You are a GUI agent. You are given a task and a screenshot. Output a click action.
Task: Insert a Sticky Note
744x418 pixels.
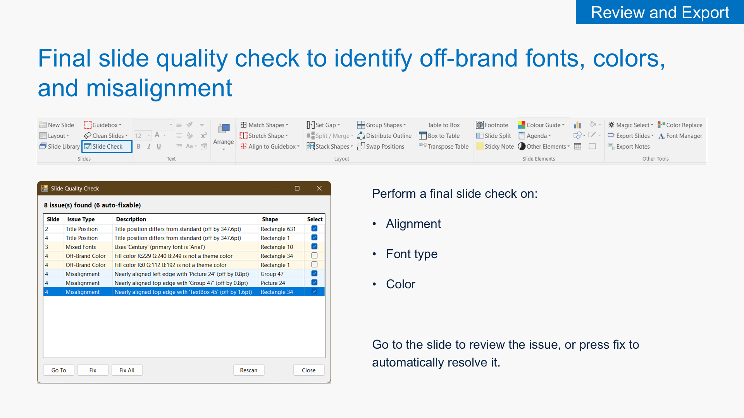(x=495, y=146)
